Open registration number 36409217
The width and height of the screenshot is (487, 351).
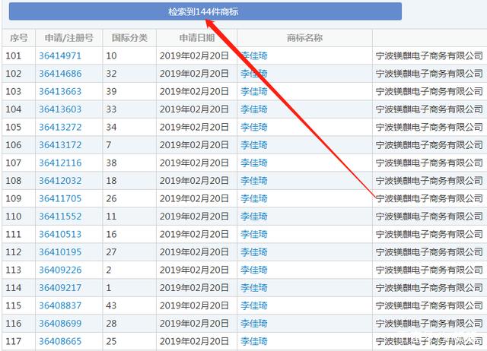pos(60,288)
